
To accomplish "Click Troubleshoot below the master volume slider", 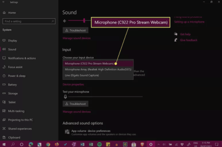I will [x=75, y=30].
